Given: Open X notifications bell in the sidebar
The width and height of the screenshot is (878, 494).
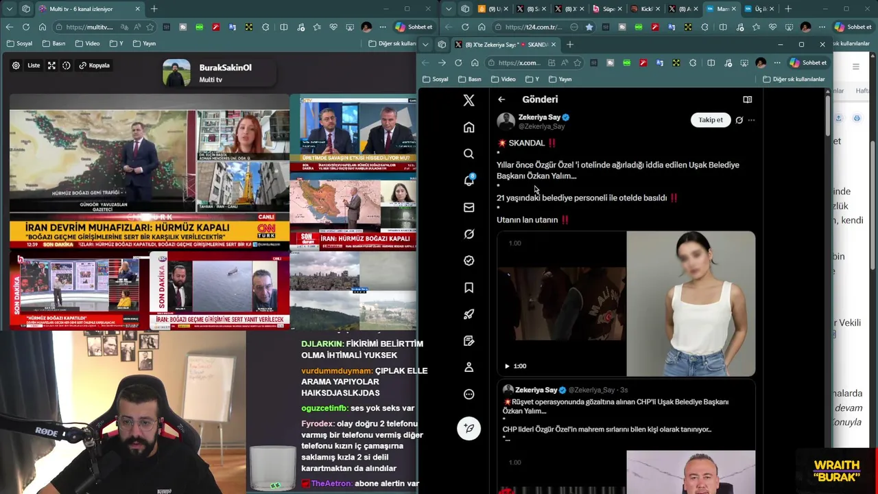Looking at the screenshot, I should 468,180.
